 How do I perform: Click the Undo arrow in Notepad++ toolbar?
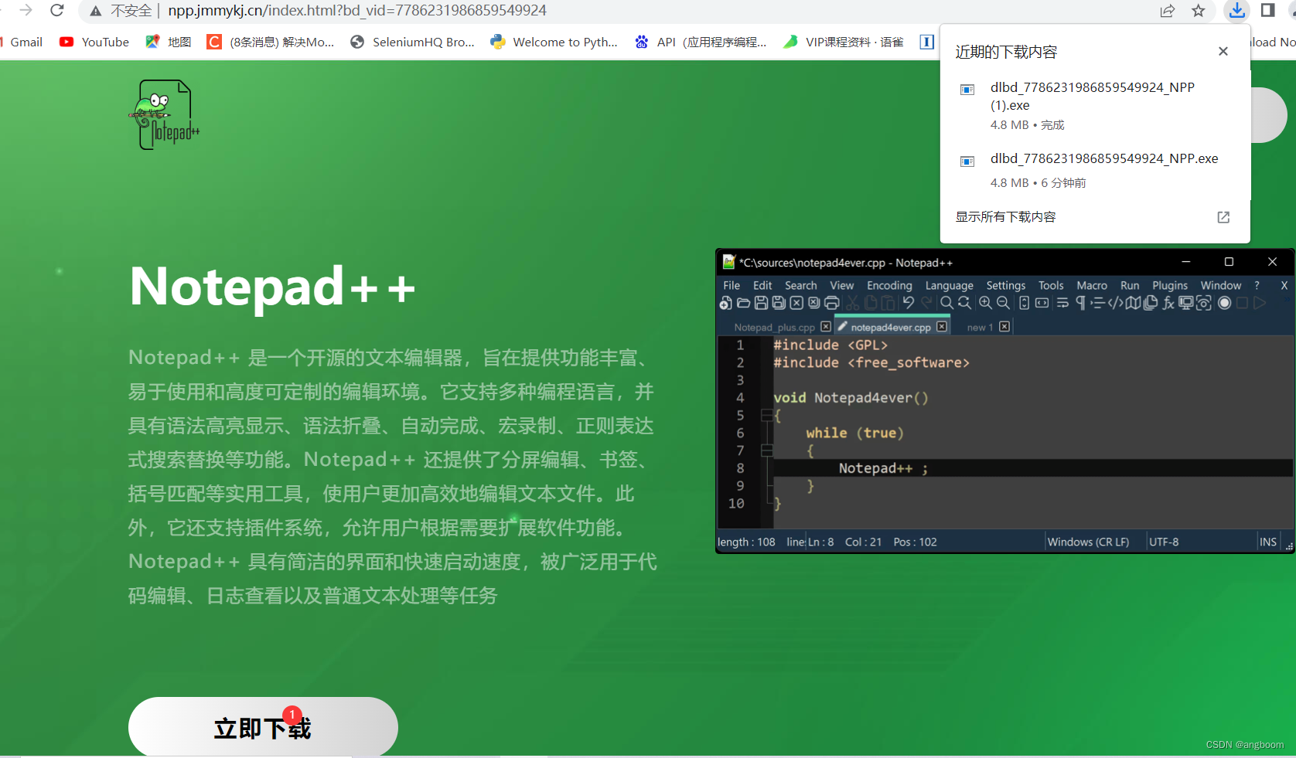(x=909, y=303)
